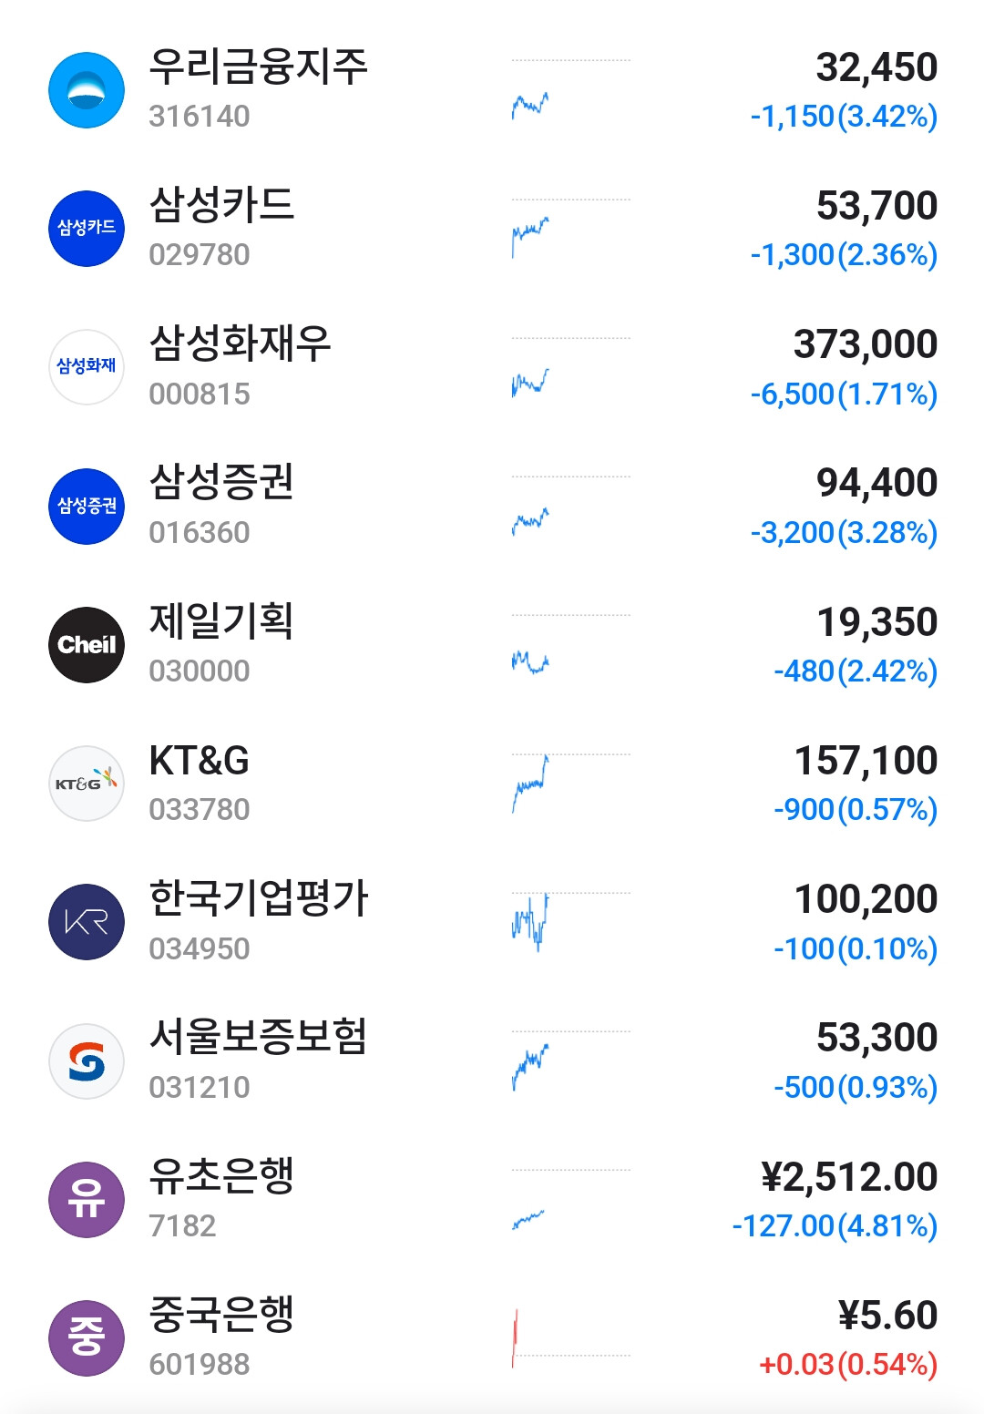
Task: Open the 우리금융지주 stock name
Action: 258,67
